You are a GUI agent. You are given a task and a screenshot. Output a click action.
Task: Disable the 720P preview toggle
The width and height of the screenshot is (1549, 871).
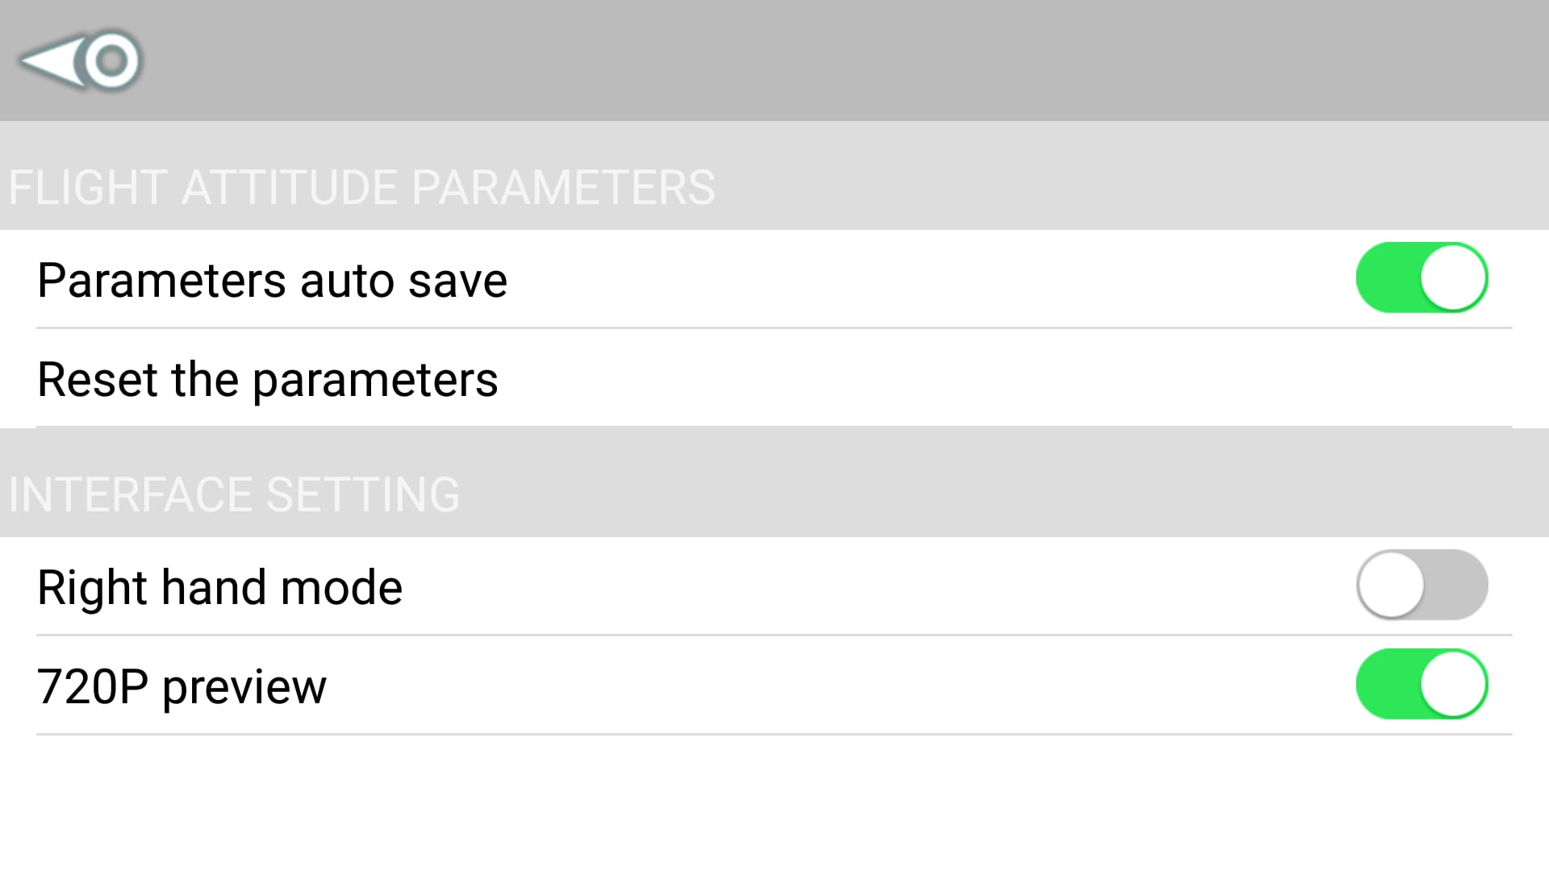(1422, 684)
